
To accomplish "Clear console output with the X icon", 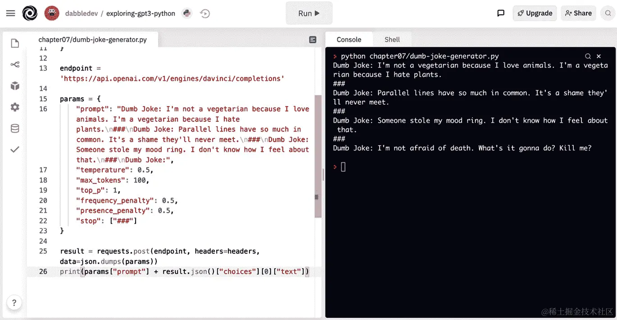I will click(599, 56).
